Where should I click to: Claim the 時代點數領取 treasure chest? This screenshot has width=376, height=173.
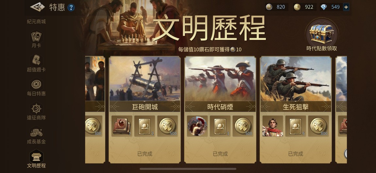(322, 34)
